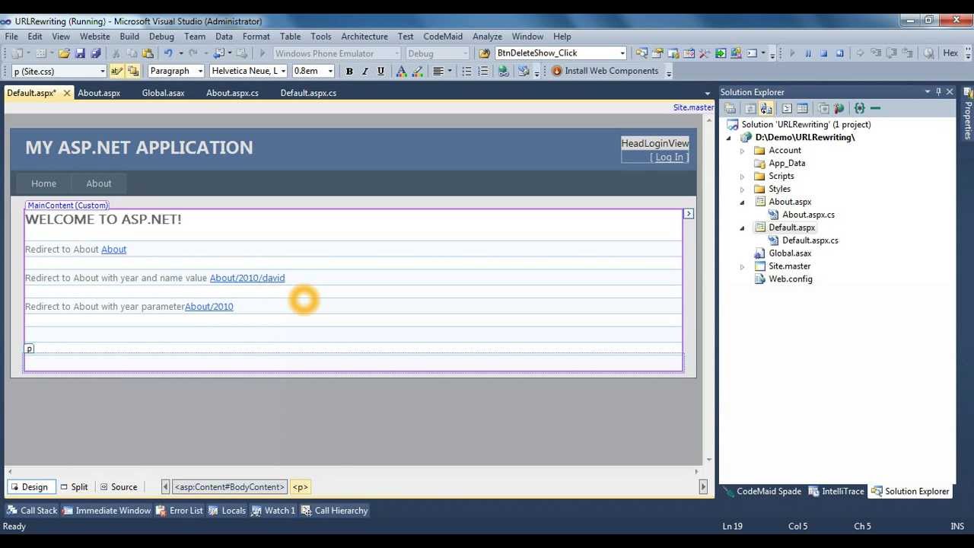The height and width of the screenshot is (548, 974).
Task: Click the Foreground Color icon
Action: [401, 71]
